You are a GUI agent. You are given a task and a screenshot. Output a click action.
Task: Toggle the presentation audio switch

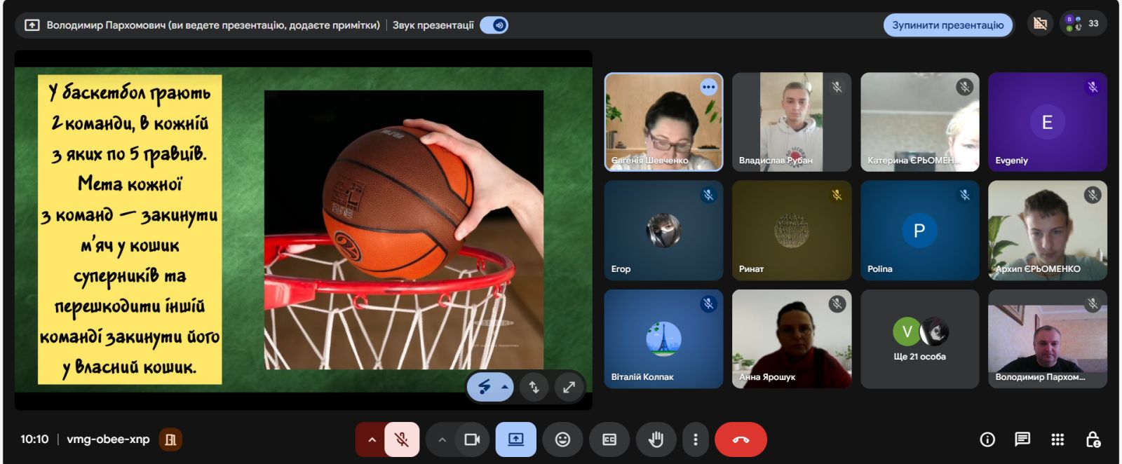pyautogui.click(x=494, y=25)
